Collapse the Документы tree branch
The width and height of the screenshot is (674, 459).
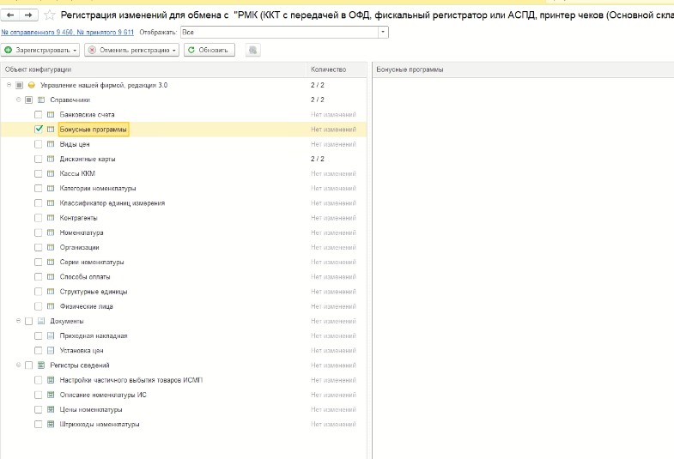pos(18,321)
